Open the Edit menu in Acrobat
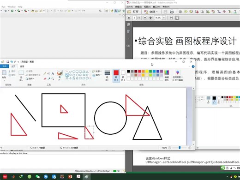Screen dimensions: 240x180 tap(138, 7)
